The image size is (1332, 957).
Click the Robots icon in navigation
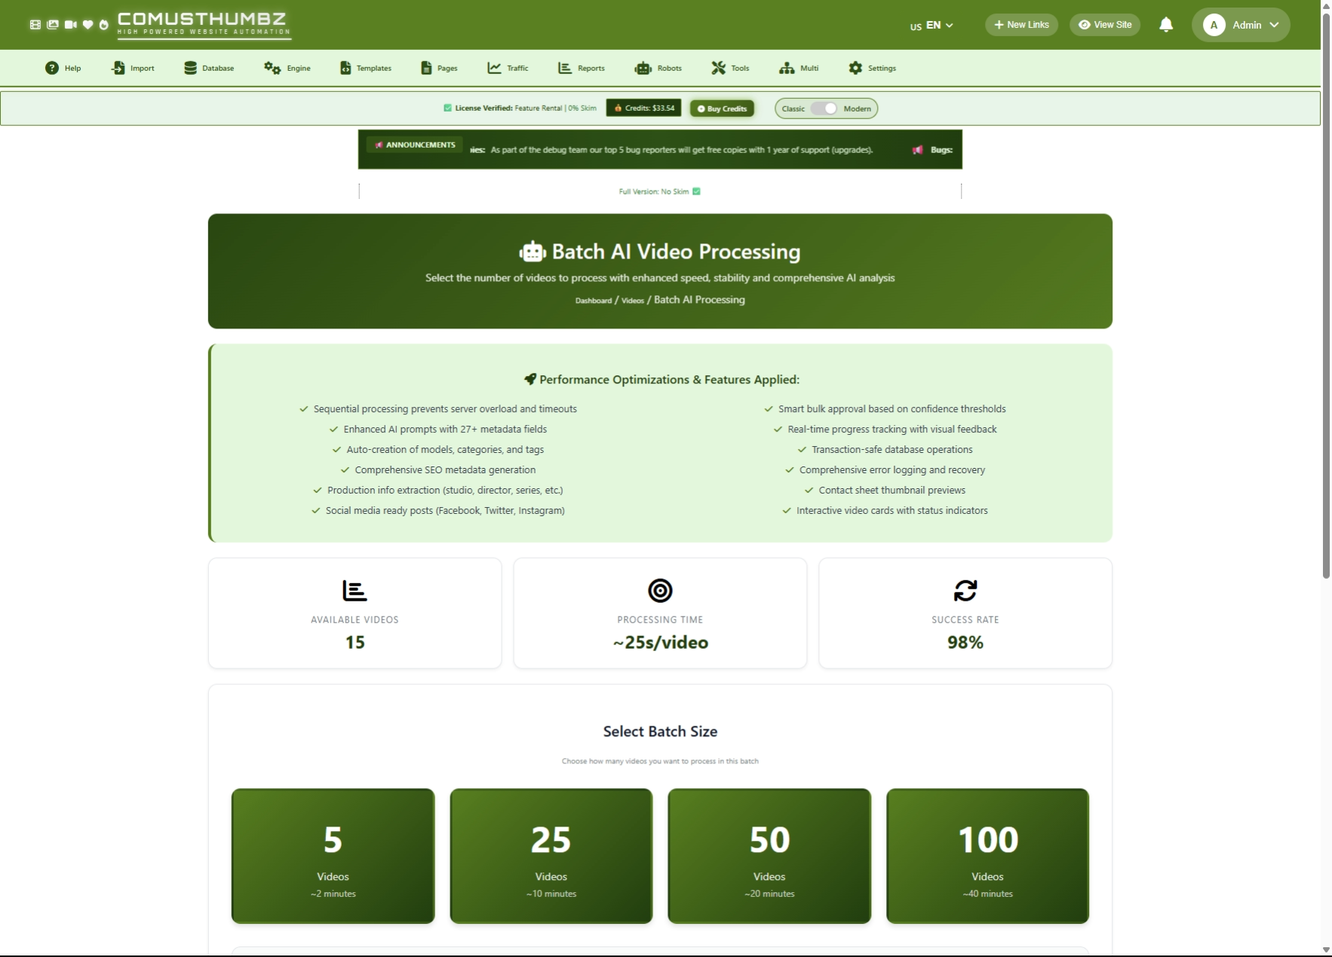click(643, 69)
